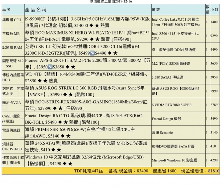The image size is (222, 189).
Task: Click the diamond icon in ROG STRIX LC 360 row
Action: (65, 95)
